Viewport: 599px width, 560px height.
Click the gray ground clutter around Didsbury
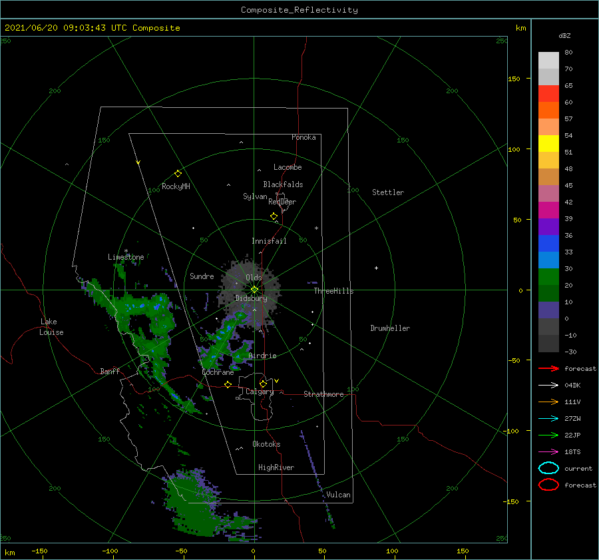click(250, 292)
